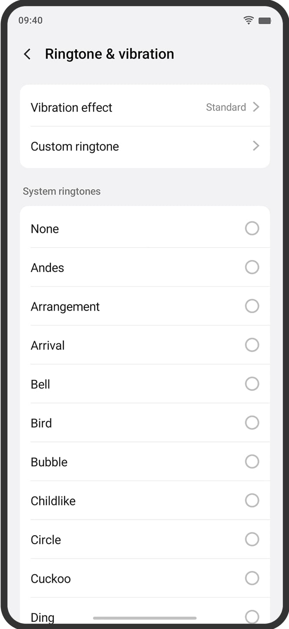
Task: Tap the battery status icon
Action: tap(264, 20)
